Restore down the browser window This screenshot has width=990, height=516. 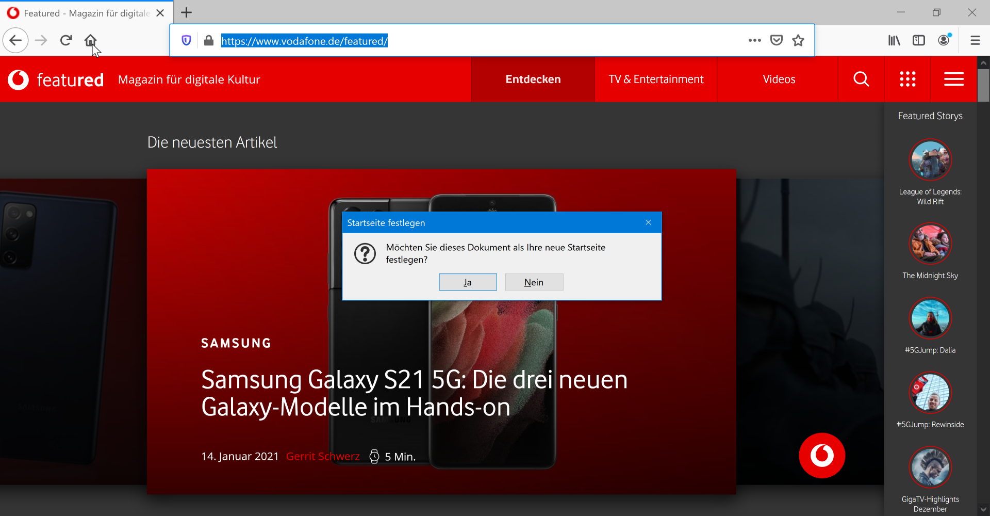coord(936,12)
